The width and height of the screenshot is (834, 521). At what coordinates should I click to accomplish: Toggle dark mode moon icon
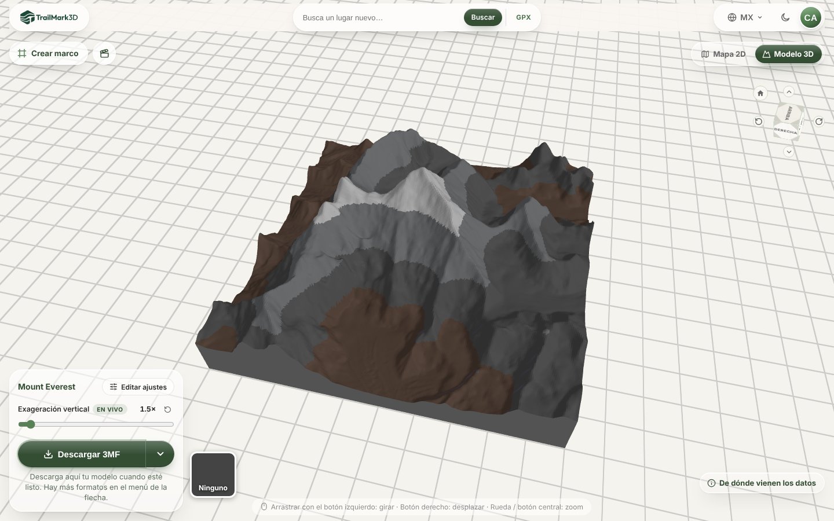785,17
